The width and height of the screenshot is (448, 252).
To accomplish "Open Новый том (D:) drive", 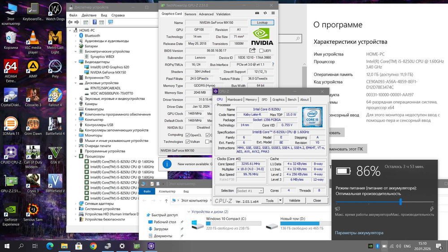I will pos(299,223).
